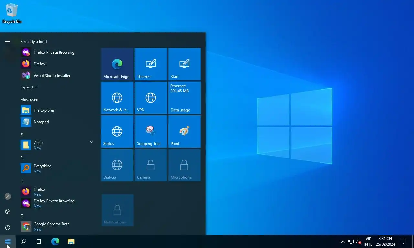Image resolution: width=414 pixels, height=248 pixels.
Task: Click the Windows Start button on taskbar
Action: tap(8, 242)
